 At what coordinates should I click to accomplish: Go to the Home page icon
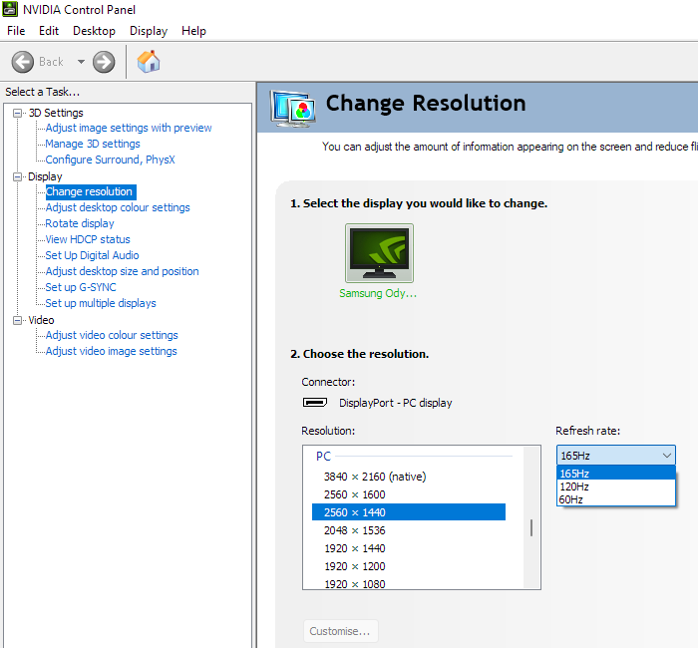tap(149, 62)
